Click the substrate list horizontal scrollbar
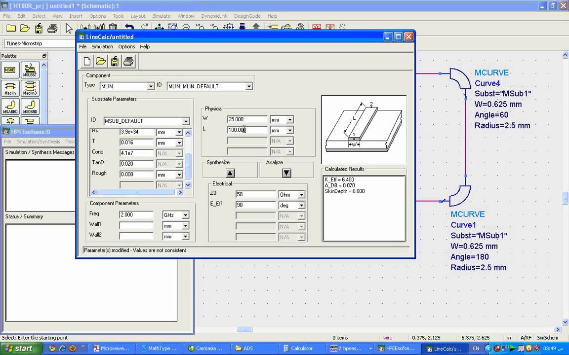The height and width of the screenshot is (355, 569). pyautogui.click(x=137, y=193)
